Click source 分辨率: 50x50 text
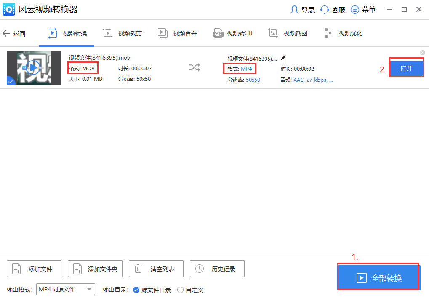This screenshot has height=301, width=429. (134, 79)
